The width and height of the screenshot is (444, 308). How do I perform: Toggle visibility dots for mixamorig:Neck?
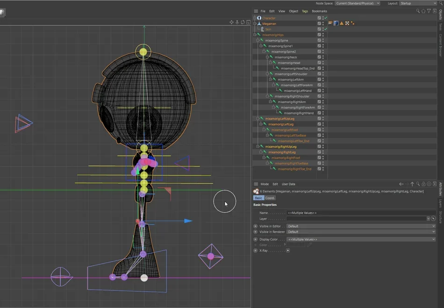pos(323,57)
